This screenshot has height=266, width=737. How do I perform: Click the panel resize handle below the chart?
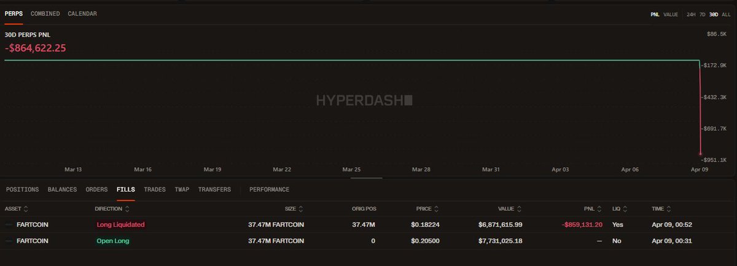point(367,179)
